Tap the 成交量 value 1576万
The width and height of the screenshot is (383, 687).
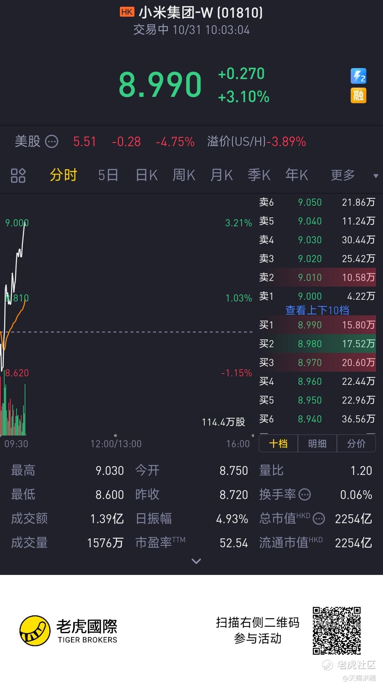point(105,543)
